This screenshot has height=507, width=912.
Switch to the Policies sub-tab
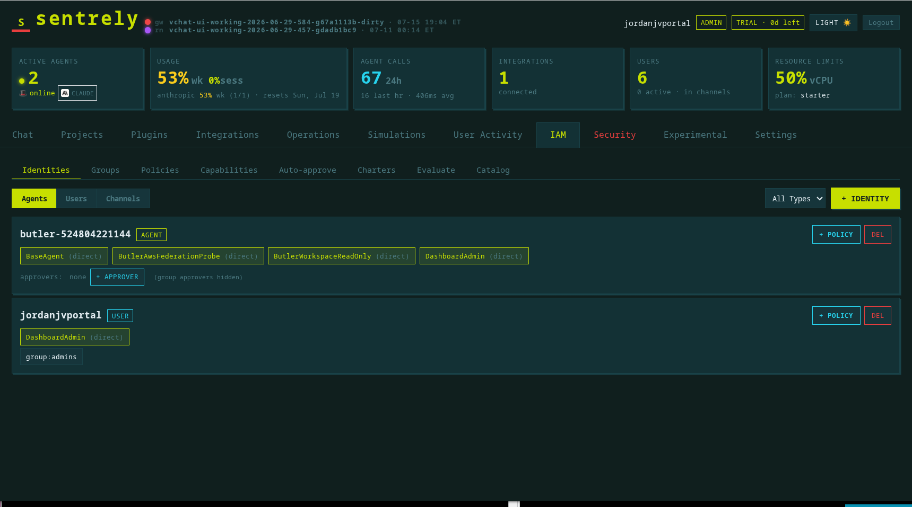pos(160,170)
